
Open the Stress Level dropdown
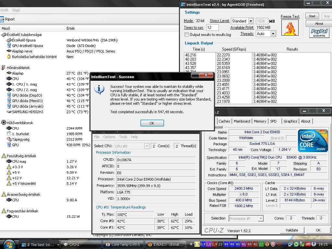tap(251, 21)
